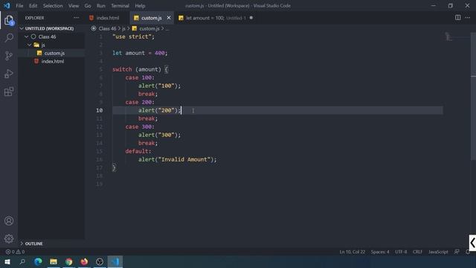Open the View menu
476x268 pixels.
click(x=74, y=6)
